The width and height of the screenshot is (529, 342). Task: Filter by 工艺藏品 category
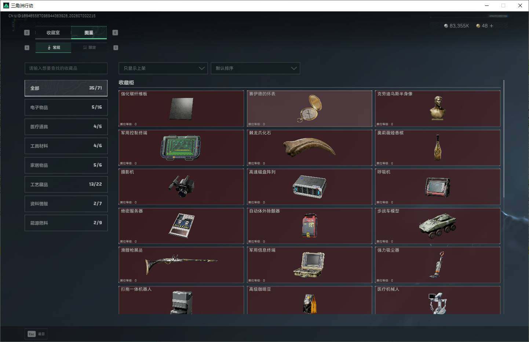[x=66, y=184]
